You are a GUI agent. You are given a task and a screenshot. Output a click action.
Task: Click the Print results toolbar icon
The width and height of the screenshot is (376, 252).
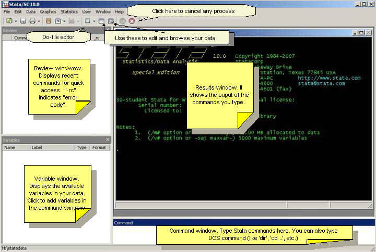32,21
